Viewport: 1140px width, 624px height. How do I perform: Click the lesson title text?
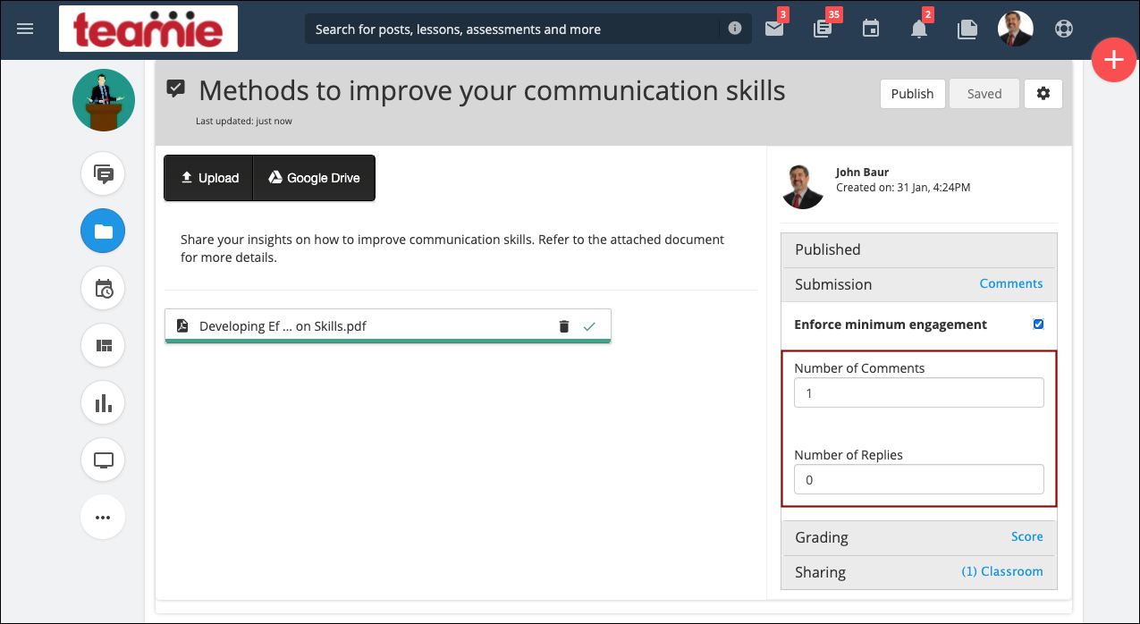click(492, 90)
